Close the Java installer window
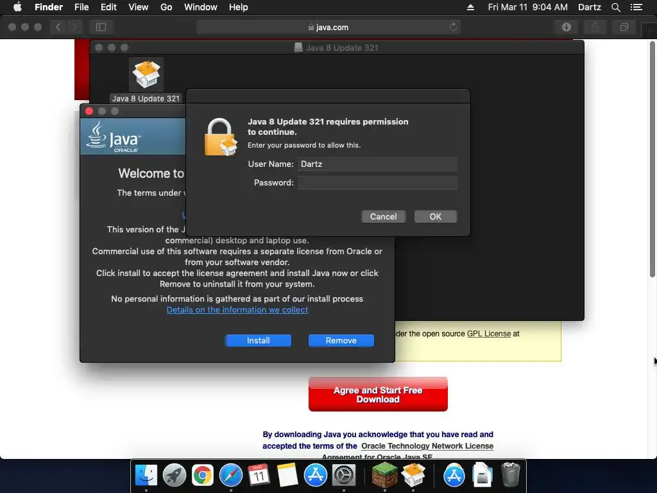Viewport: 657px width, 493px height. pyautogui.click(x=89, y=111)
